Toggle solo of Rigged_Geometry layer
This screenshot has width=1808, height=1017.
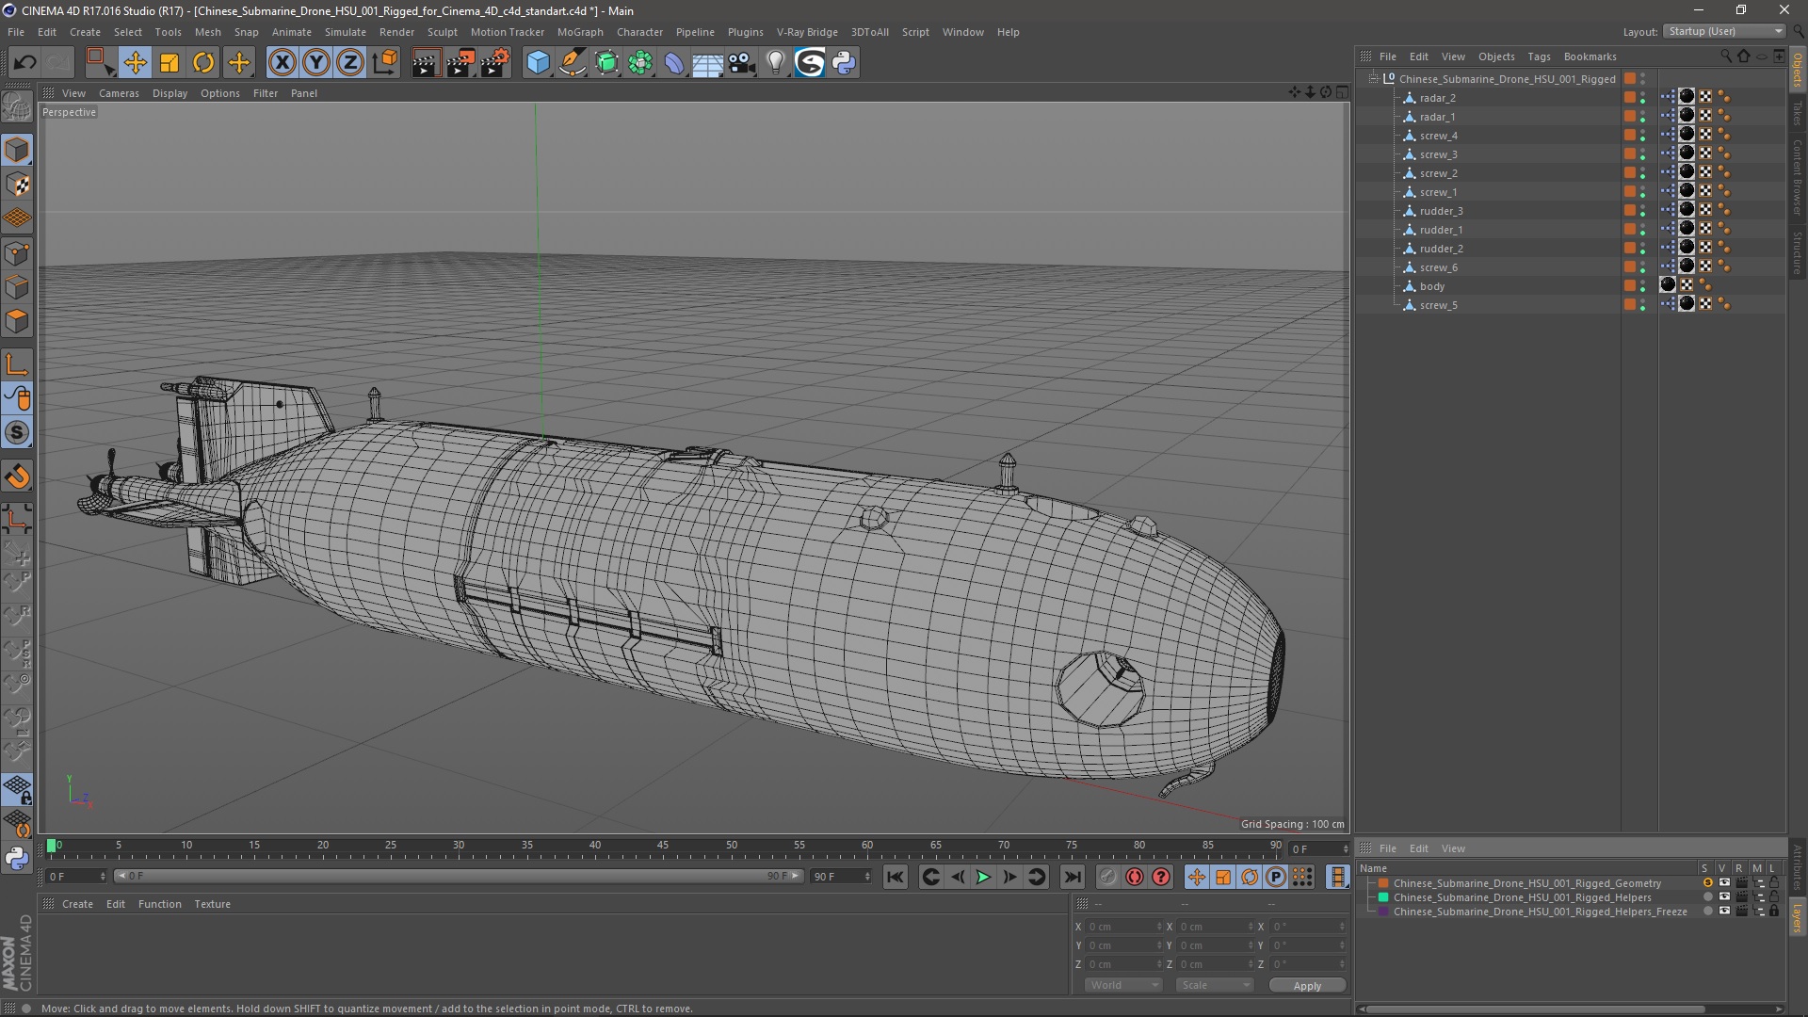click(1707, 883)
